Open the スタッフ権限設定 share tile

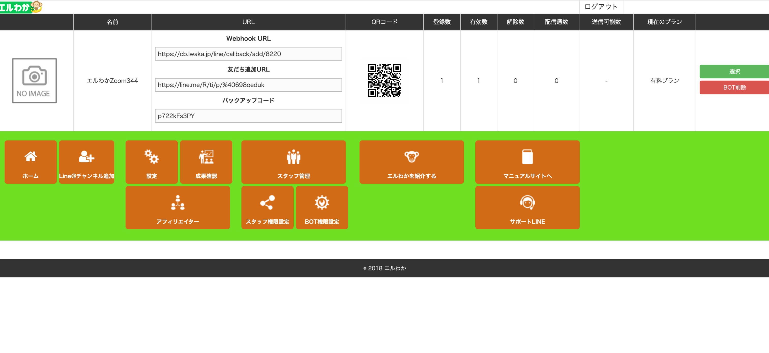tap(267, 208)
